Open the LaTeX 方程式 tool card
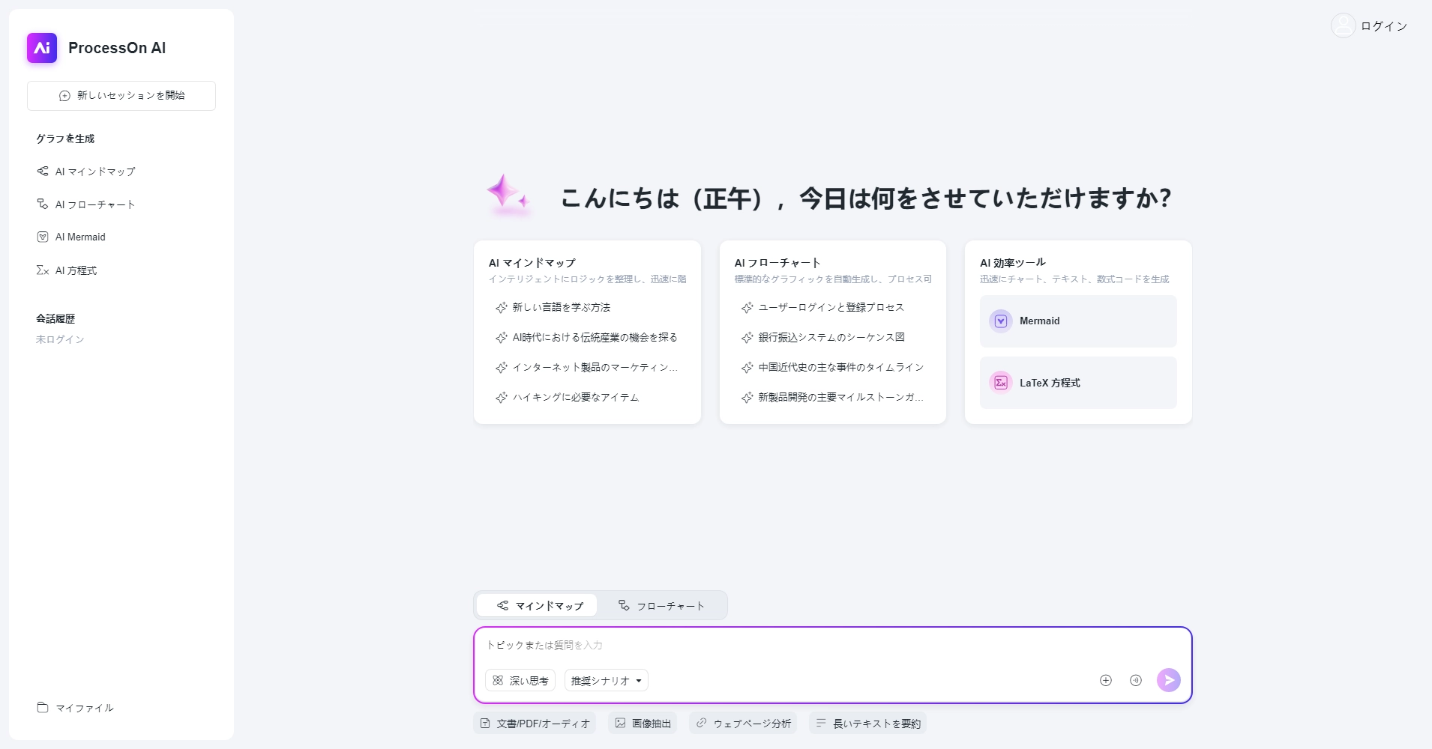Screen dimensions: 1432x749 coord(1078,383)
